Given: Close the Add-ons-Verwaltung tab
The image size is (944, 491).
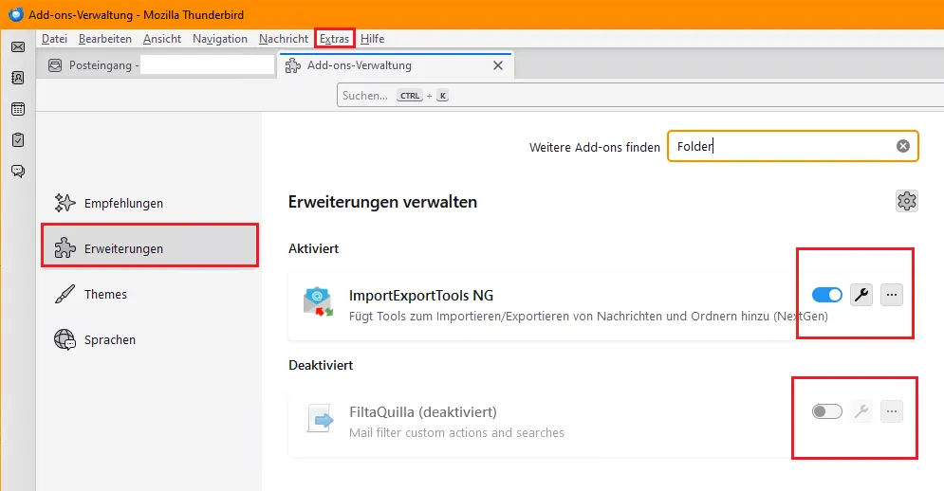Looking at the screenshot, I should click(x=498, y=65).
